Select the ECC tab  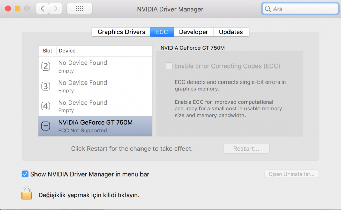click(162, 32)
